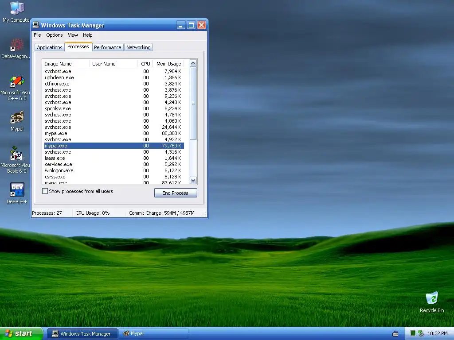Click the green CPU usage tray icon
This screenshot has height=340, width=454.
[x=413, y=333]
